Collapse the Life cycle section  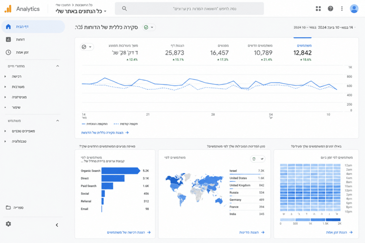click(x=57, y=66)
